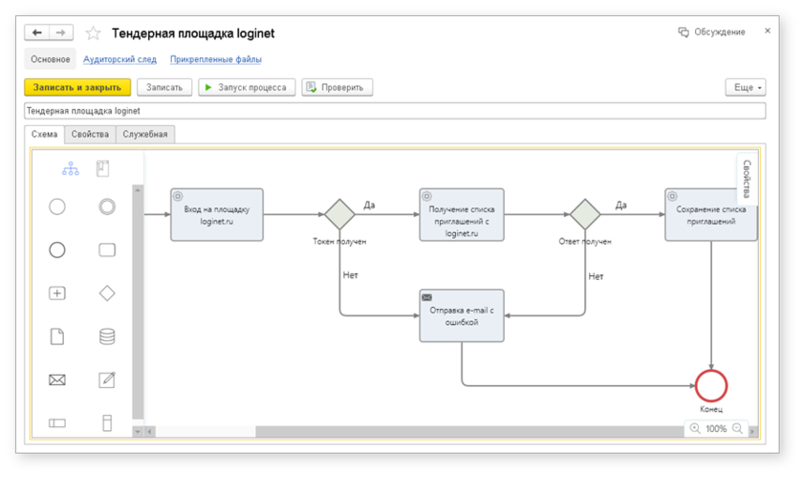Open the Служебная tab
Screen dimensions: 803x477
(145, 134)
